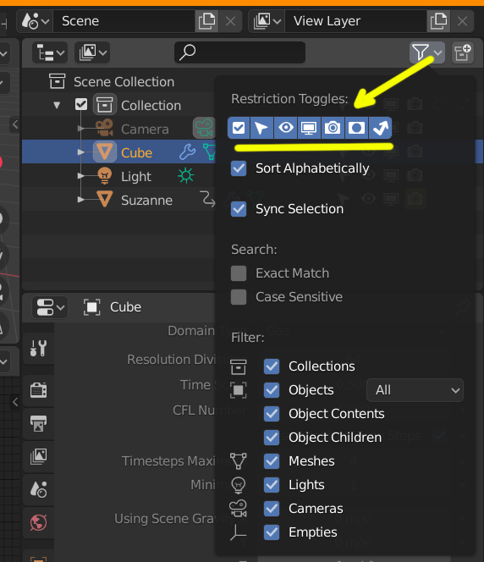Screen dimensions: 484x562
Task: Click the outliner search field
Action: coord(239,52)
